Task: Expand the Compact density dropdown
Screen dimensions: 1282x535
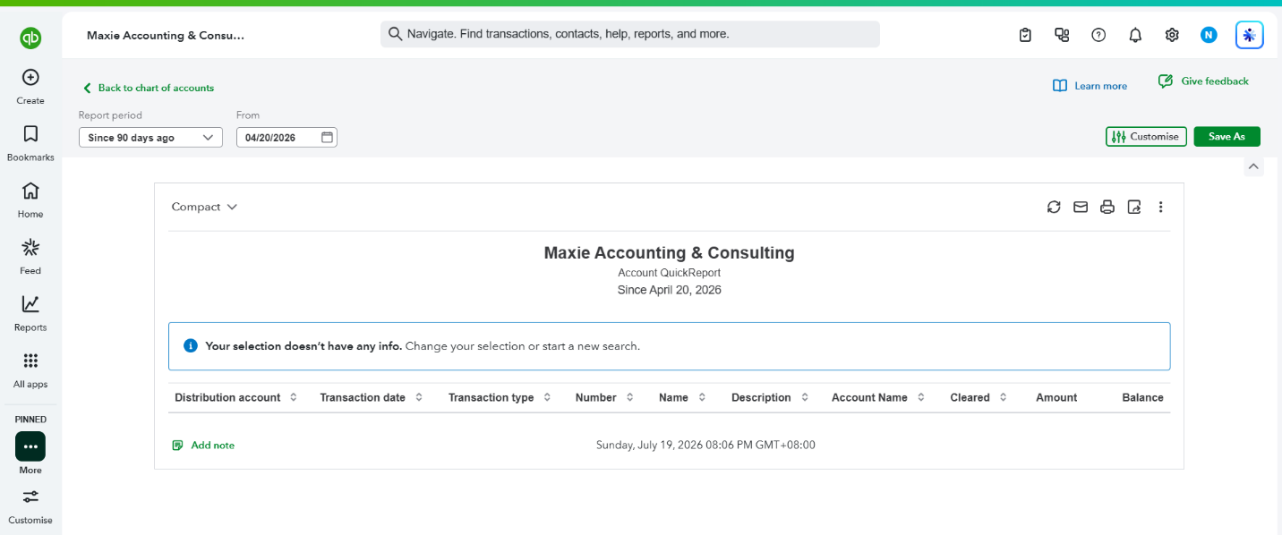Action: 204,207
